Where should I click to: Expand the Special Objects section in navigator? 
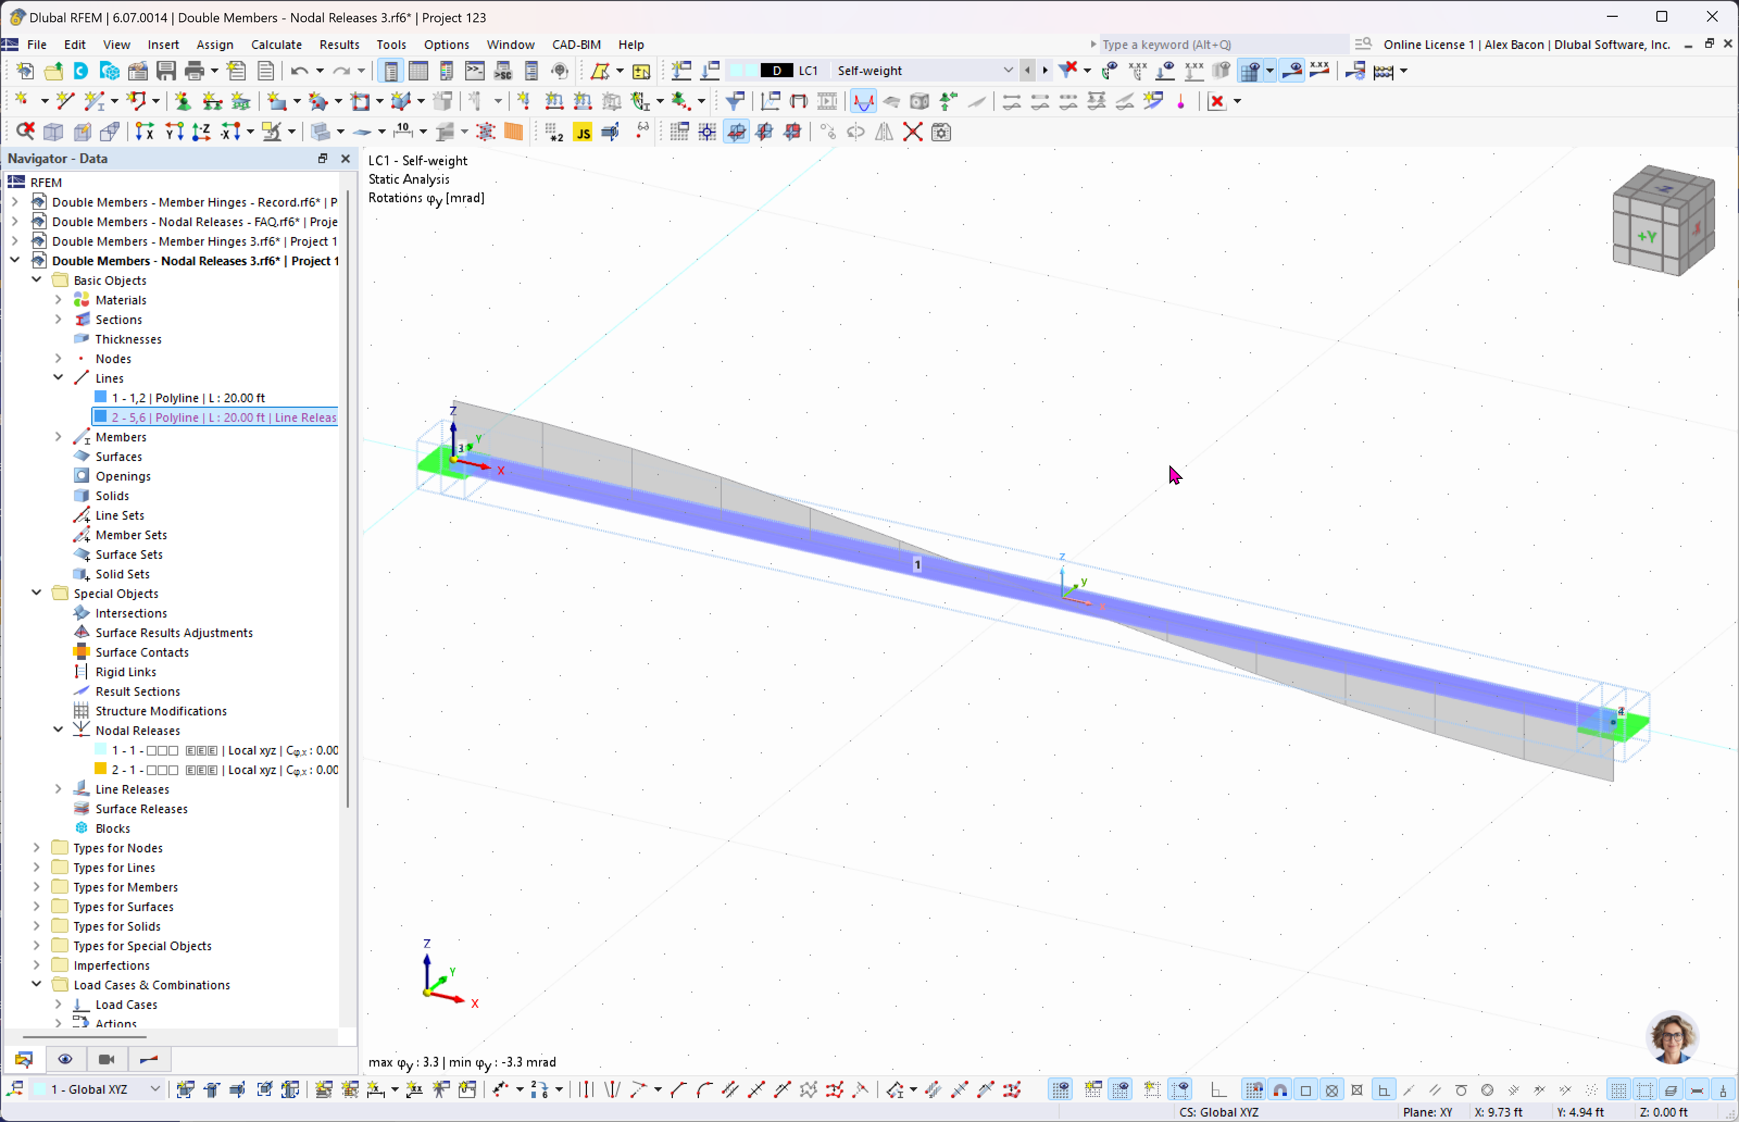pos(35,593)
